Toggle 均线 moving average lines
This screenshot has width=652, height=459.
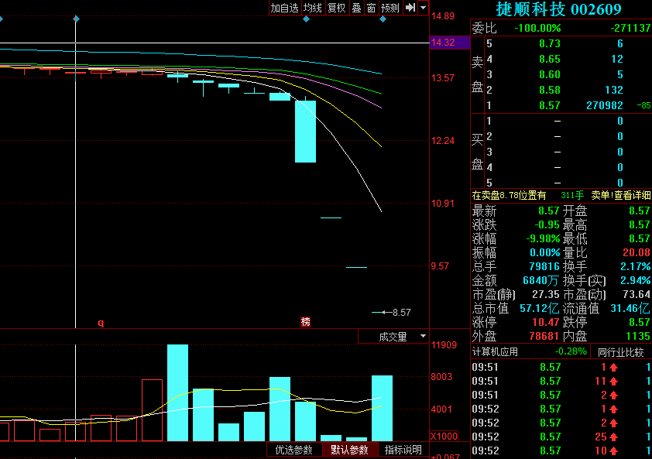click(312, 8)
